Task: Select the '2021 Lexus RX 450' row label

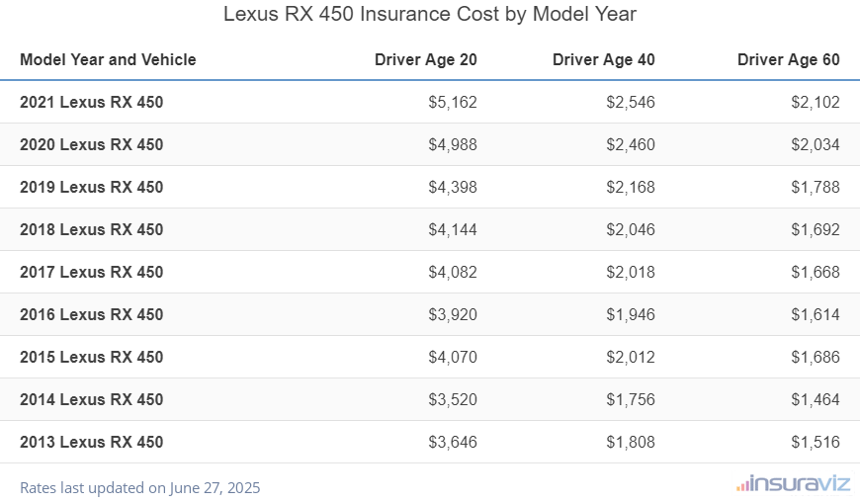Action: coord(92,102)
